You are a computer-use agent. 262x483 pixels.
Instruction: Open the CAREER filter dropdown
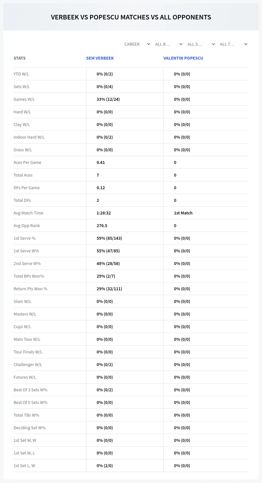tap(137, 44)
